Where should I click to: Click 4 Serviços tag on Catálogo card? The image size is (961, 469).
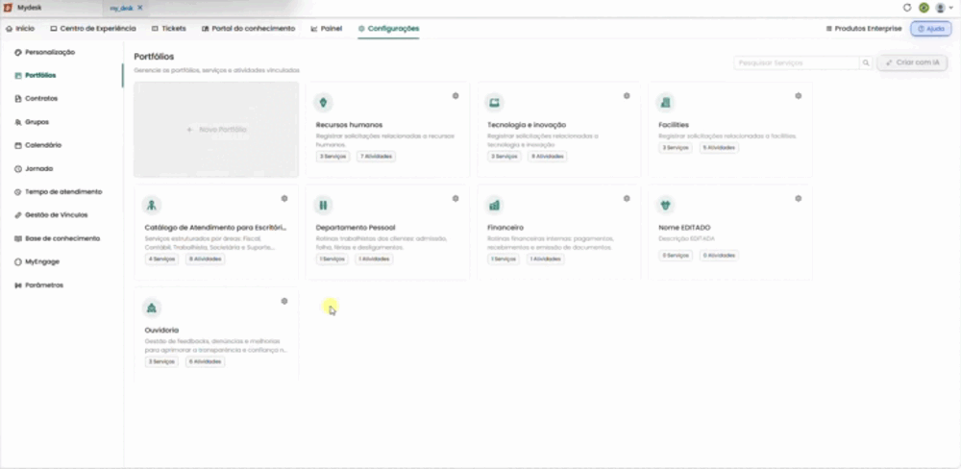pos(161,259)
